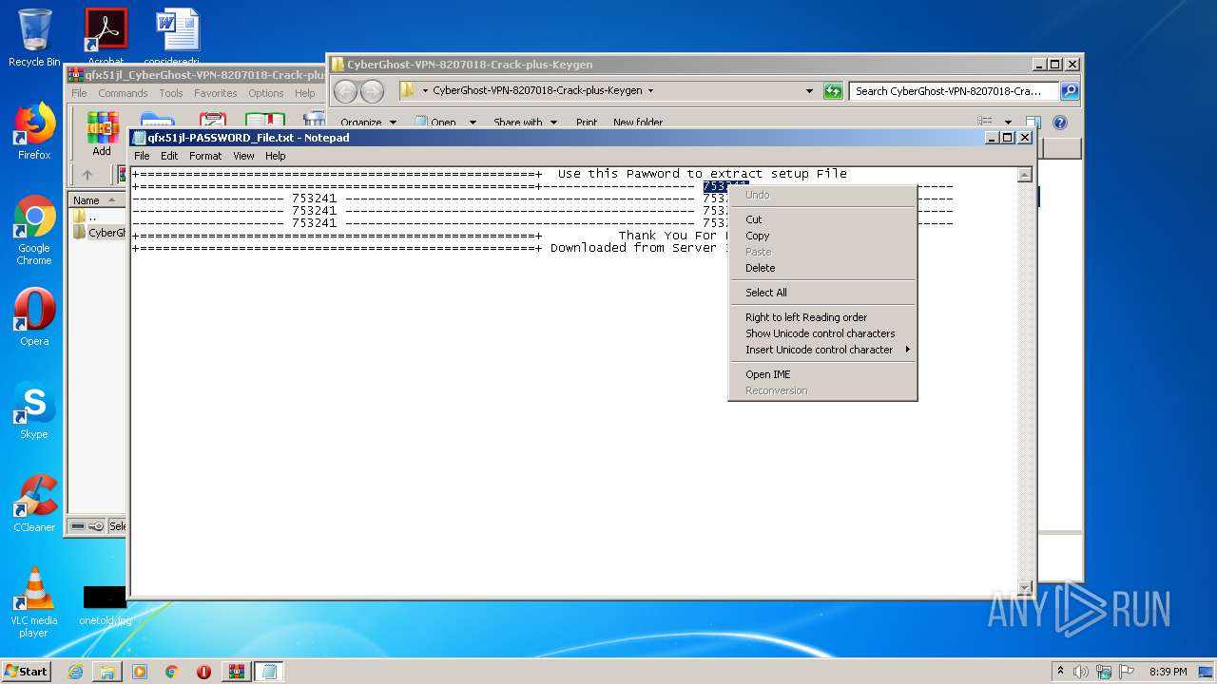Open WinRAR Favorites menu
This screenshot has width=1217, height=684.
pyautogui.click(x=216, y=93)
